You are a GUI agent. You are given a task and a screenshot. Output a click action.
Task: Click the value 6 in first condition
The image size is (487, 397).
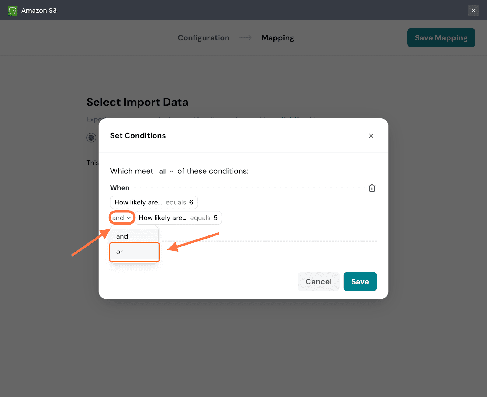point(191,202)
